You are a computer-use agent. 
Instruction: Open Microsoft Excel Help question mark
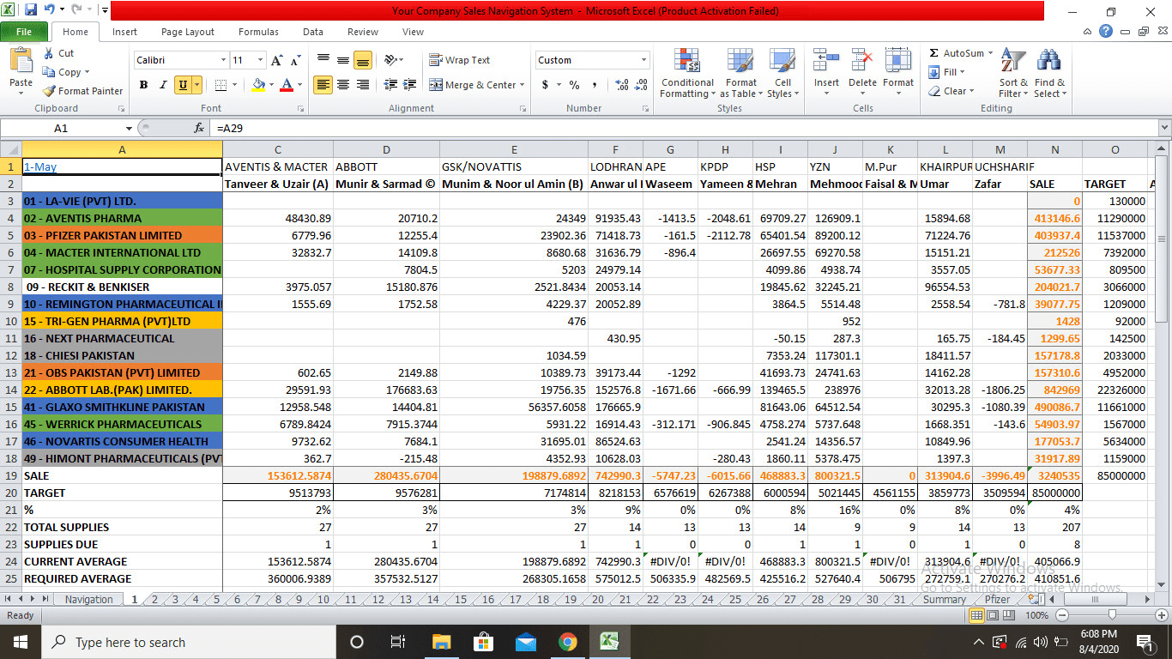(x=1106, y=32)
